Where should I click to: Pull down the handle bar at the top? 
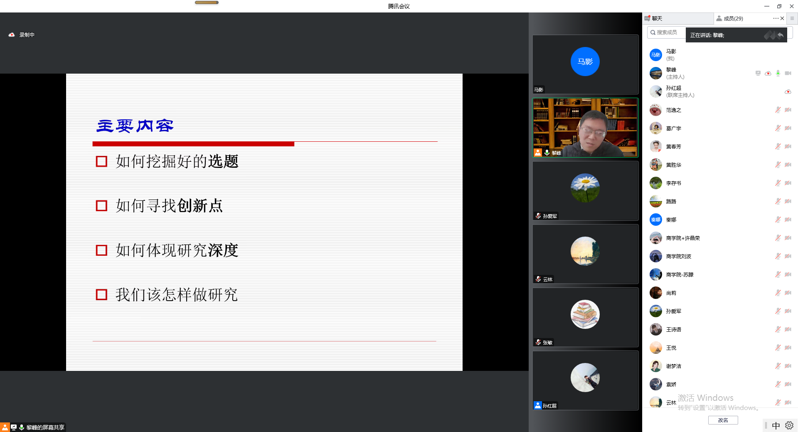coord(207,2)
